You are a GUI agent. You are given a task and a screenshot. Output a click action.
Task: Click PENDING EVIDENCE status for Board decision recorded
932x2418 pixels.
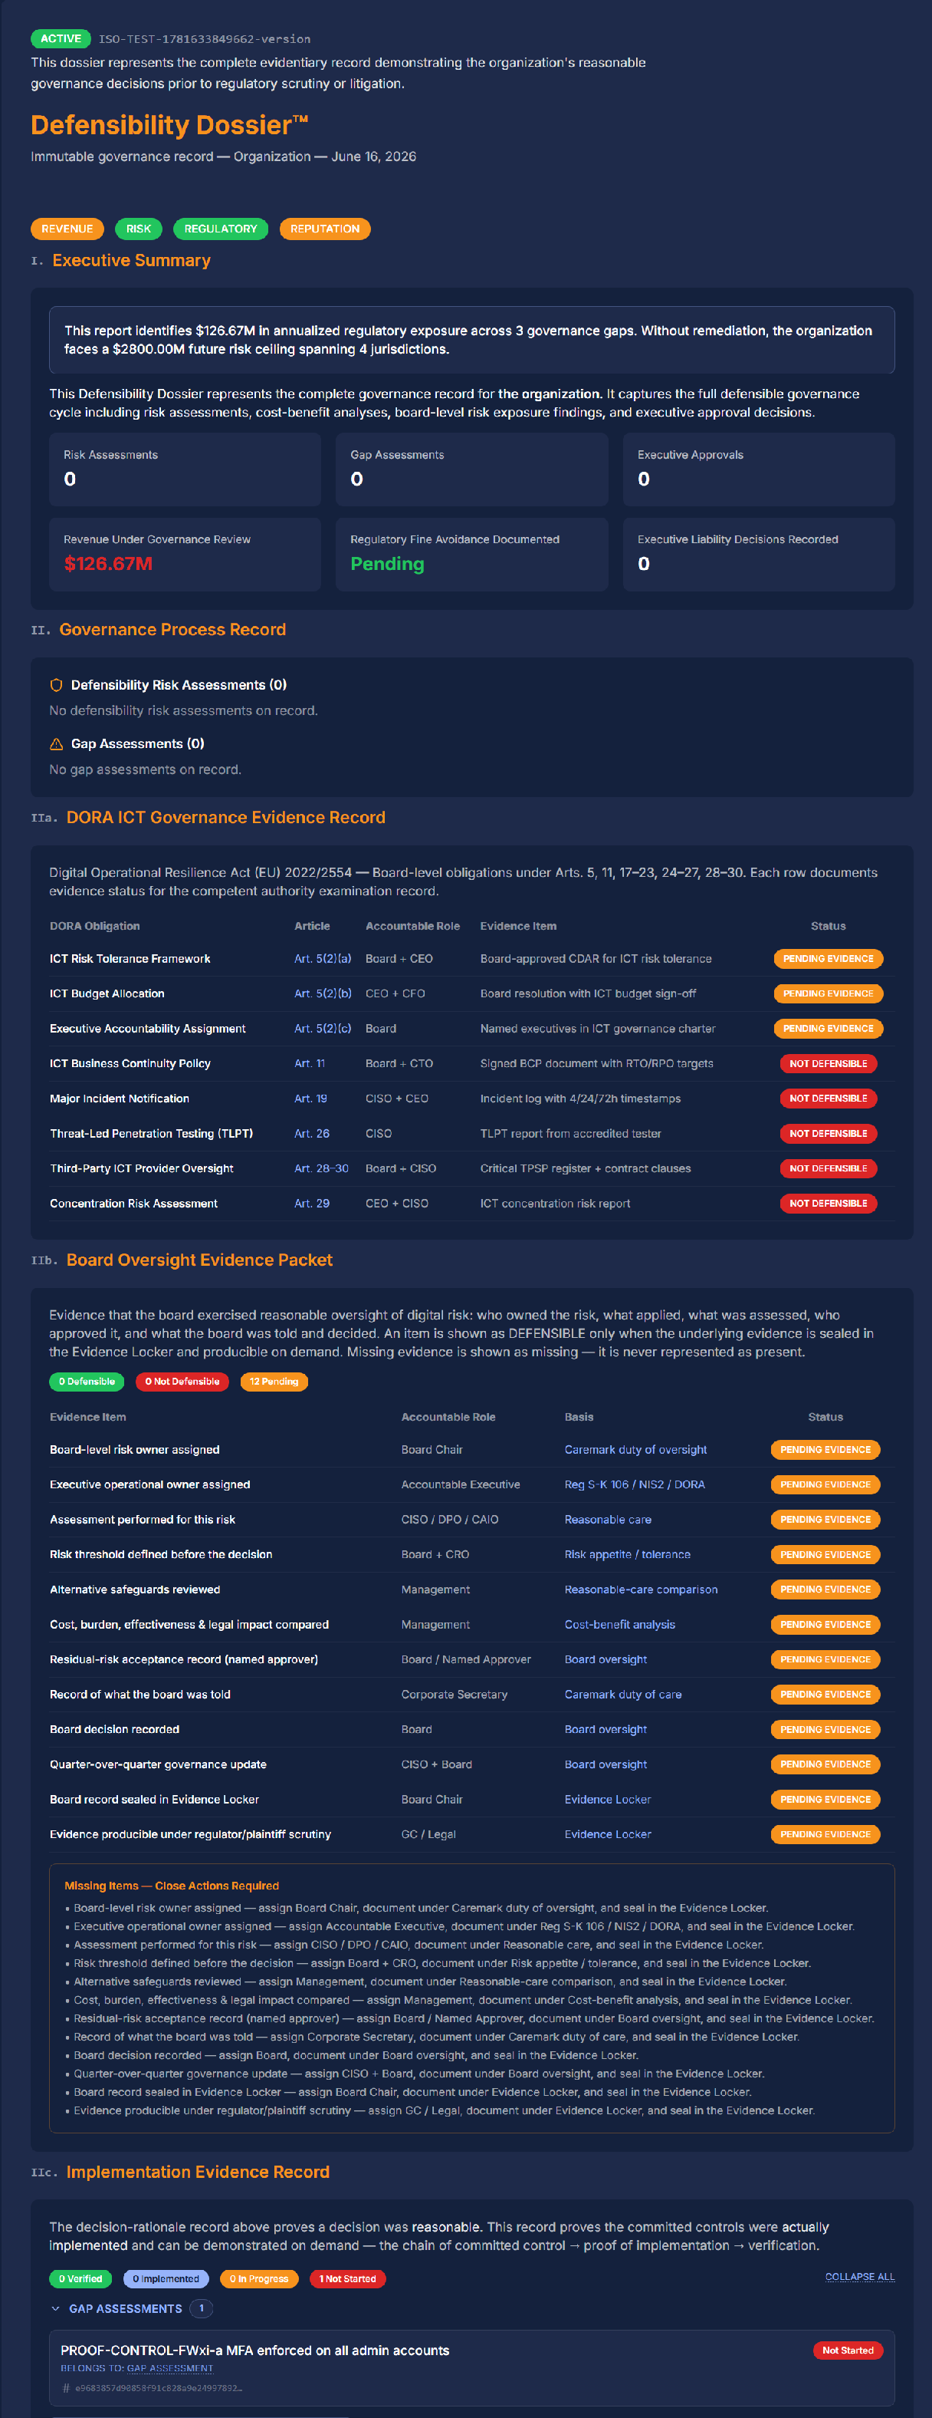(x=825, y=1729)
